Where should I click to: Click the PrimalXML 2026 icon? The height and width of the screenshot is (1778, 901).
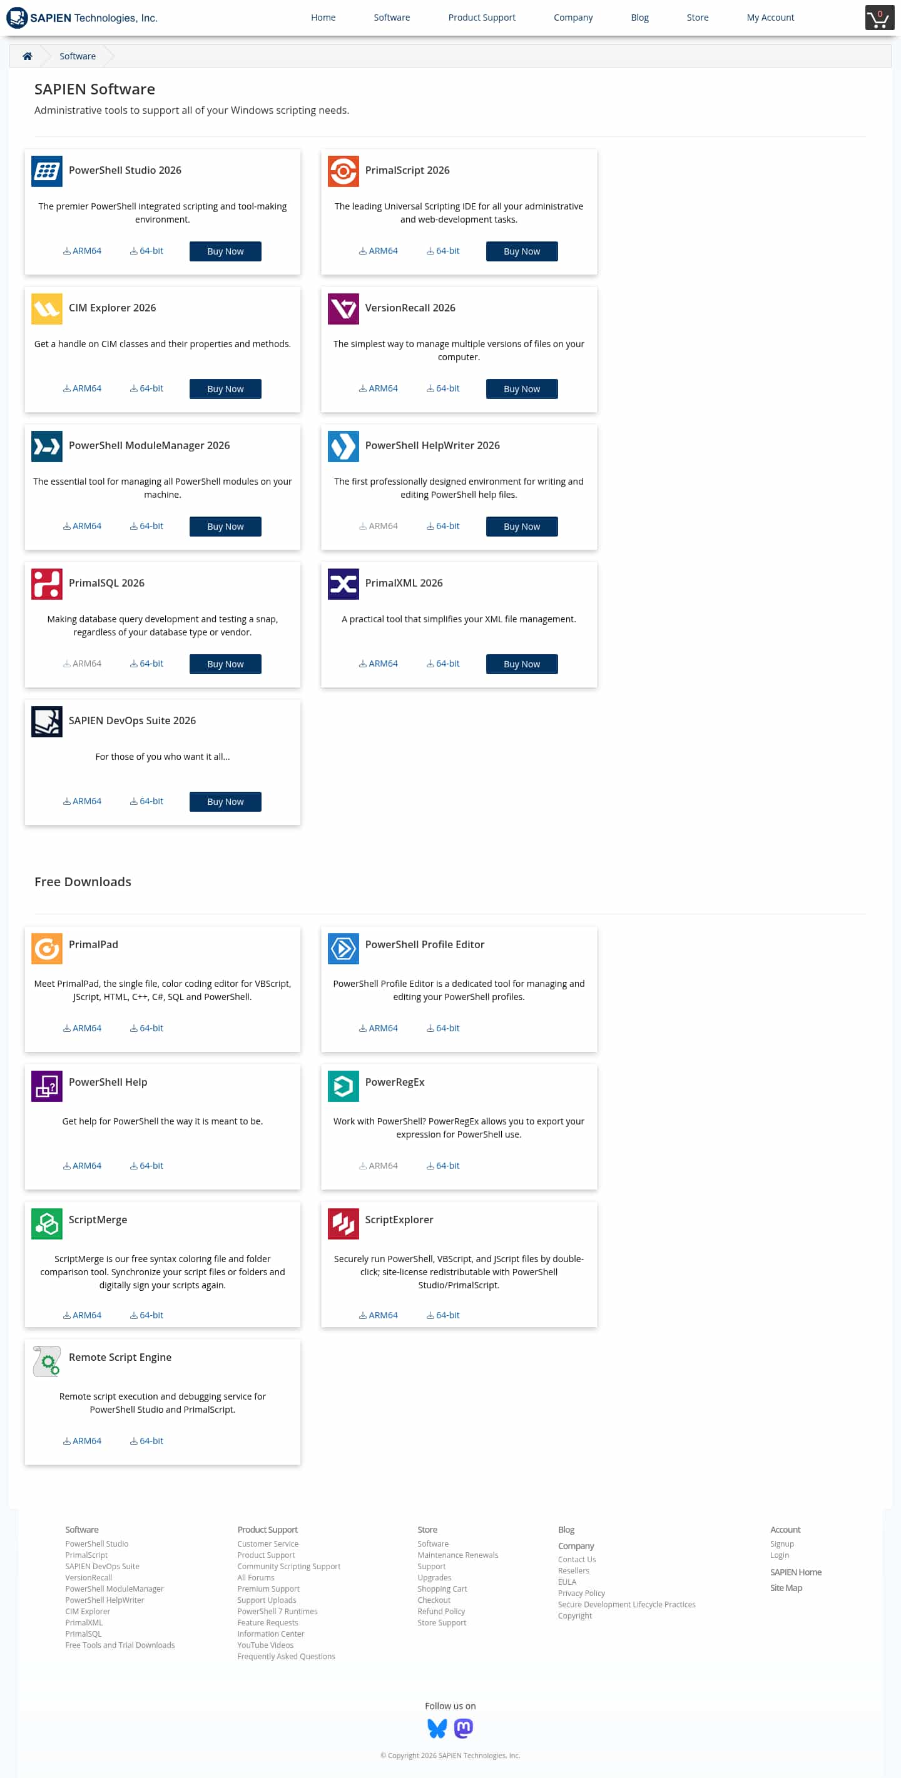tap(343, 583)
